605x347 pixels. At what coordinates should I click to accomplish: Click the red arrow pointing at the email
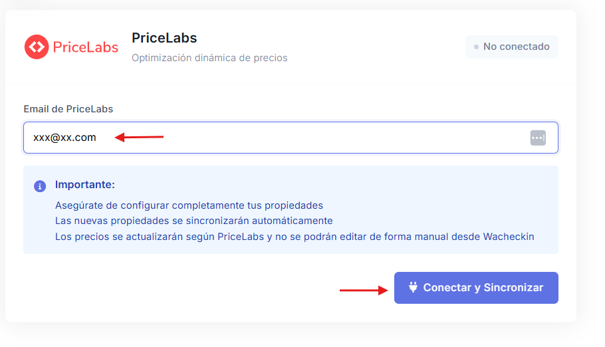(x=139, y=138)
